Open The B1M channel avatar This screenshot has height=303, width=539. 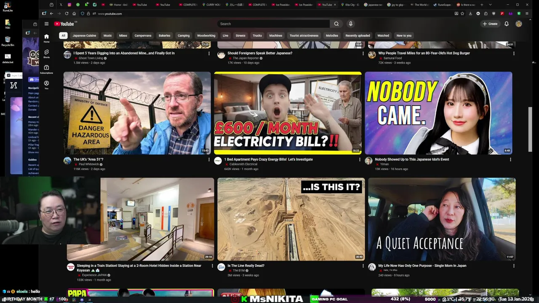click(x=221, y=267)
